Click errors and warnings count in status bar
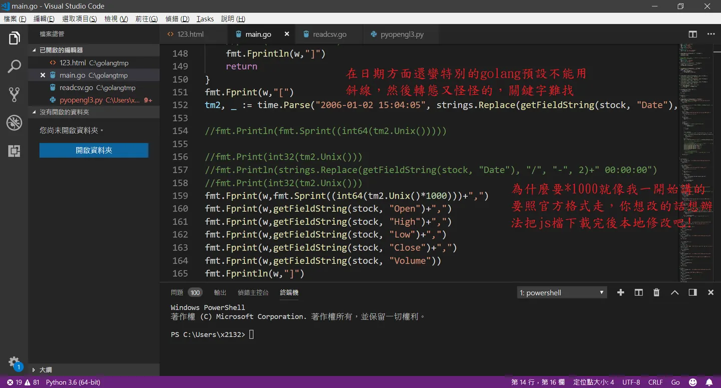The height and width of the screenshot is (388, 721). 23,382
